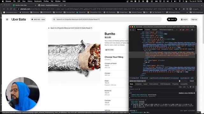Click the Log in button
The width and height of the screenshot is (204, 114).
coord(184,19)
